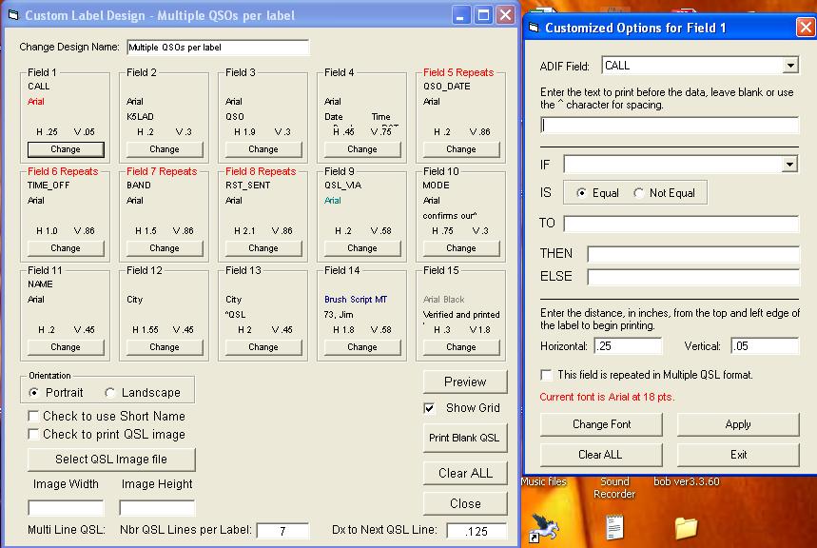Select the Equal radio option
Viewport: 817px width, 548px height.
[x=581, y=193]
